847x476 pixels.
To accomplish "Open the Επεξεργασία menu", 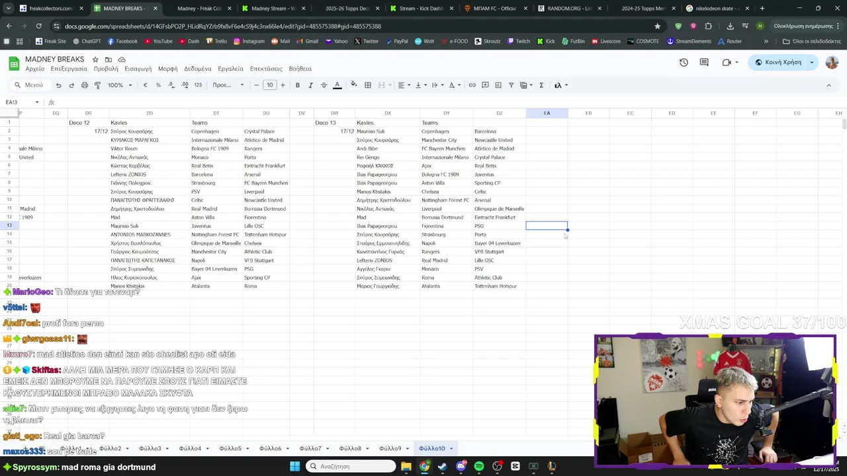I will [69, 69].
